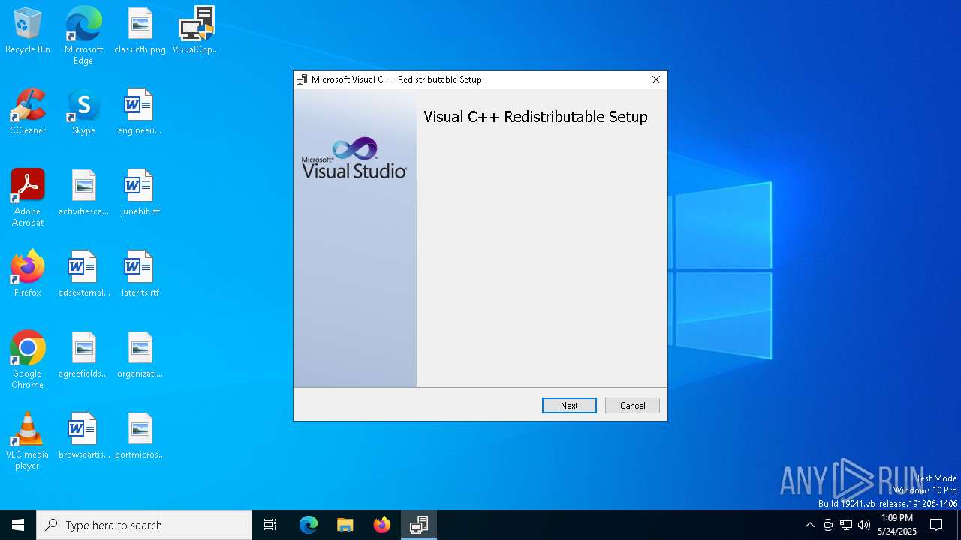Image resolution: width=961 pixels, height=540 pixels.
Task: Open the volume speaker tray icon
Action: [x=864, y=525]
